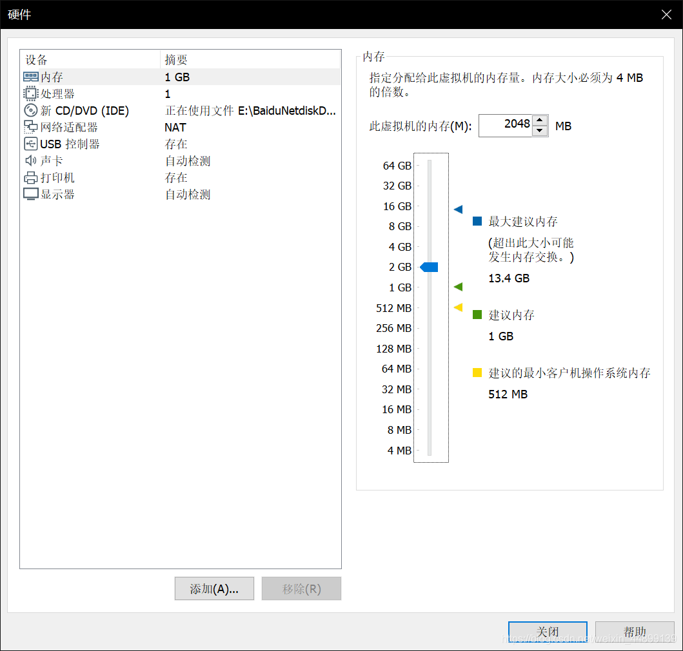The width and height of the screenshot is (683, 651).
Task: Click the 添加(A) add hardware button
Action: click(x=214, y=588)
